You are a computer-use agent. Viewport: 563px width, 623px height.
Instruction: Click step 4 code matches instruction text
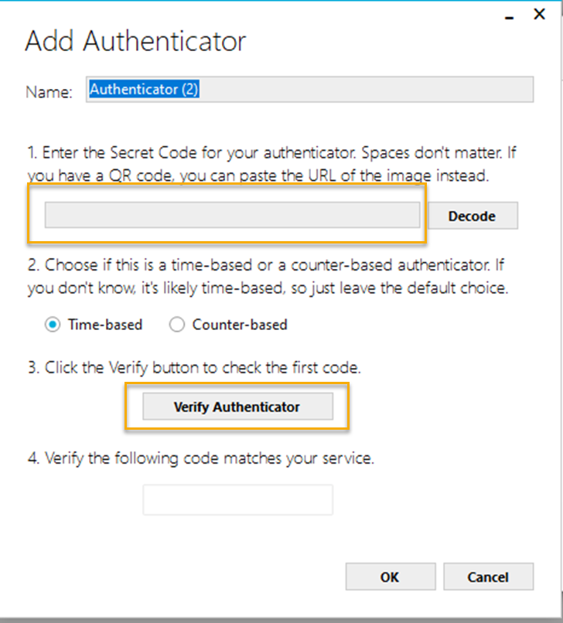pos(200,458)
